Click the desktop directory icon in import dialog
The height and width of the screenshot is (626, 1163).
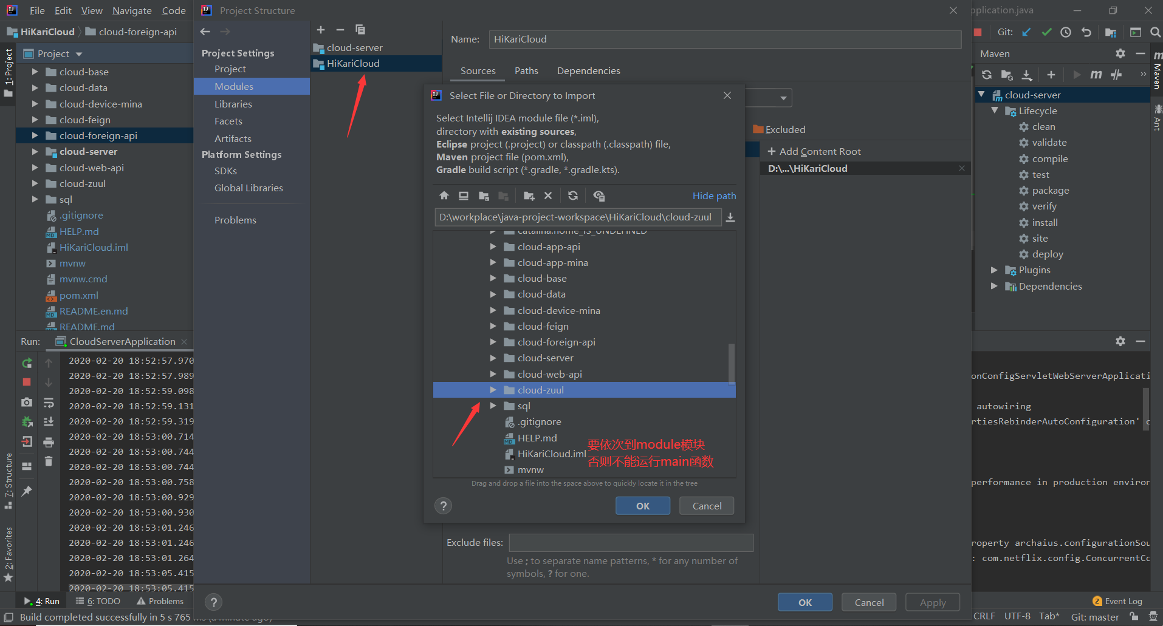pyautogui.click(x=464, y=196)
